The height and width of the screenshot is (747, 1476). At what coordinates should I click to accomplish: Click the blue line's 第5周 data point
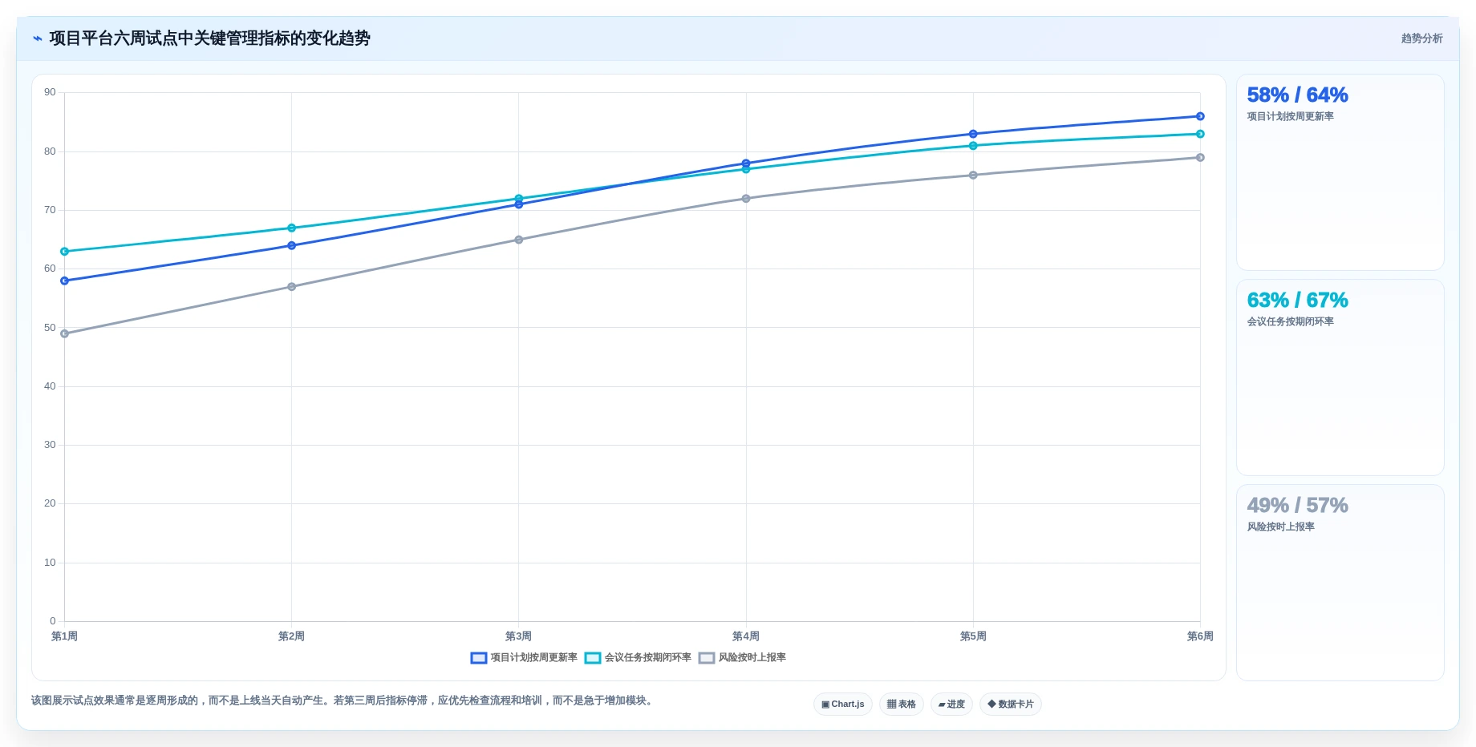click(x=973, y=134)
